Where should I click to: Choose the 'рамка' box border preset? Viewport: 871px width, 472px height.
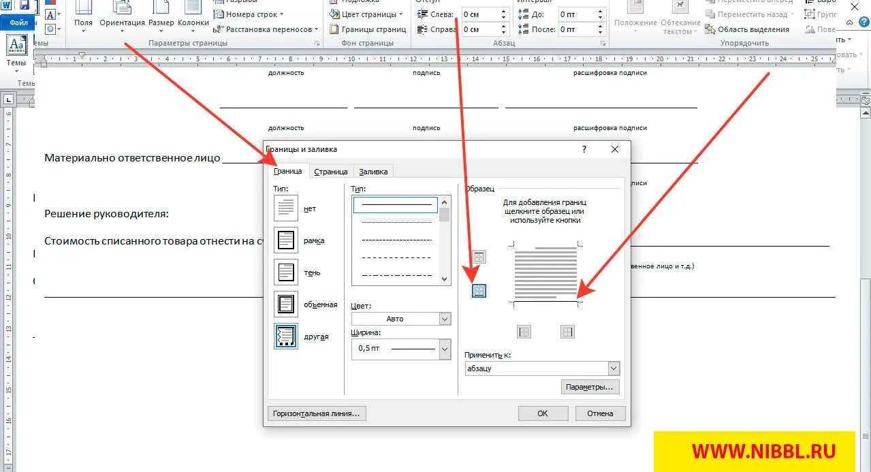(x=286, y=240)
